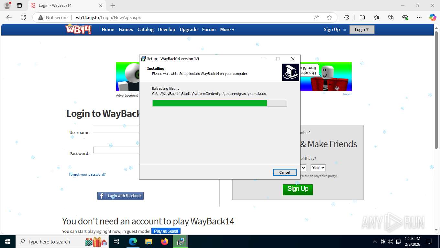
Task: Open the Year birthday dropdown
Action: pyautogui.click(x=318, y=167)
